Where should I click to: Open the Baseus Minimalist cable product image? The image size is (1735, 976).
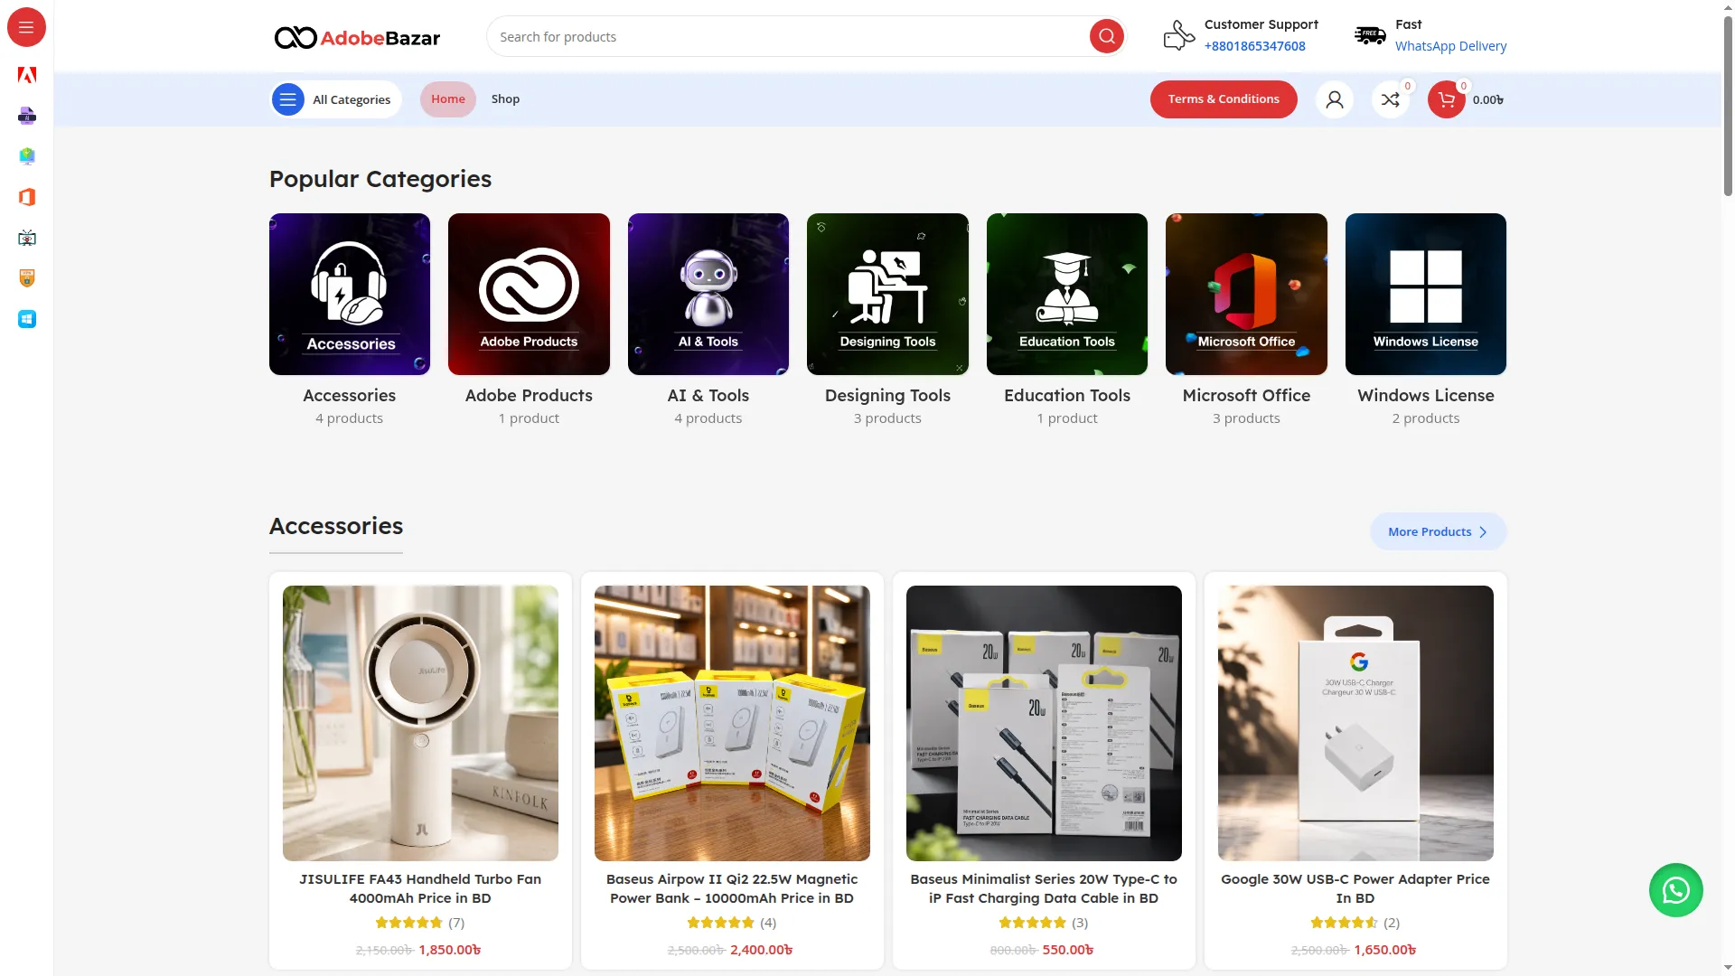(1044, 723)
